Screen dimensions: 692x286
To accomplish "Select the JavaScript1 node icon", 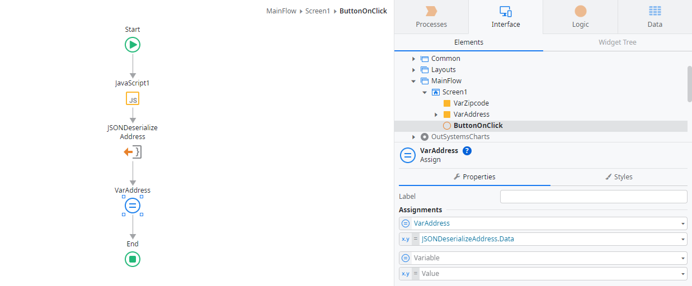I will click(133, 99).
